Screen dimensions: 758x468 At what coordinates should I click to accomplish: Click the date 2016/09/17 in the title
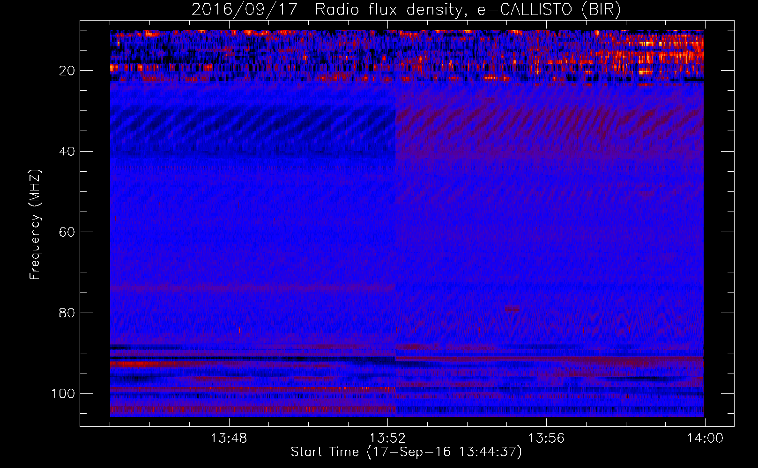(245, 10)
